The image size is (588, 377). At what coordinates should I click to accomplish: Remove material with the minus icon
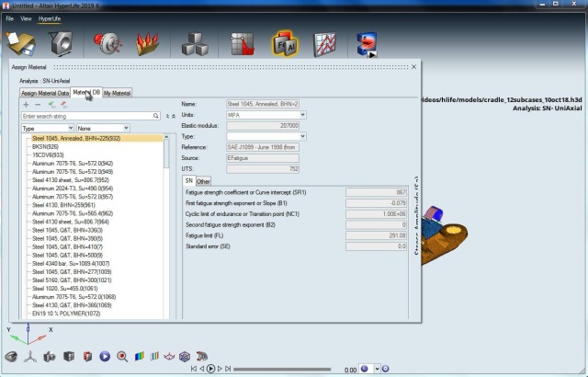click(38, 105)
